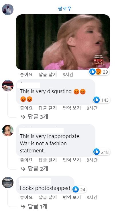The width and height of the screenshot is (124, 214).
Task: Click 번역 보기 under 'Looks photoshopped' comment
Action: pyautogui.click(x=72, y=197)
